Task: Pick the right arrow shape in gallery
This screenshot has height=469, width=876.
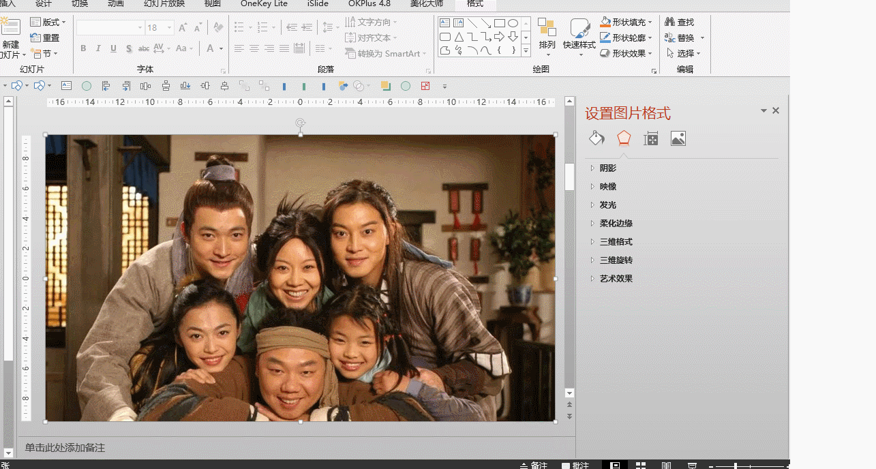Action: click(500, 37)
